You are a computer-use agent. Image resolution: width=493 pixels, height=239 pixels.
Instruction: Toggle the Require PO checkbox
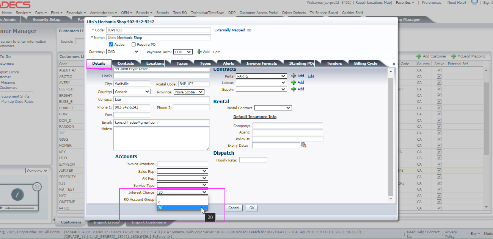click(133, 45)
